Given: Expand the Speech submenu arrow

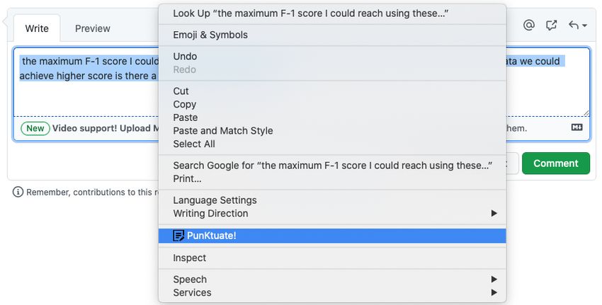Looking at the screenshot, I should click(494, 280).
